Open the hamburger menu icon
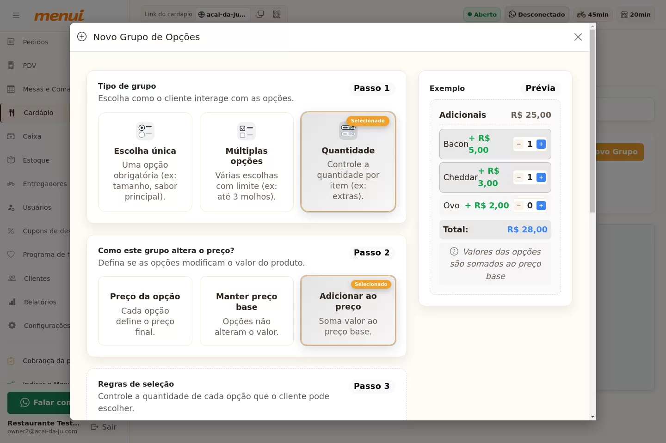The height and width of the screenshot is (443, 666). [x=16, y=15]
